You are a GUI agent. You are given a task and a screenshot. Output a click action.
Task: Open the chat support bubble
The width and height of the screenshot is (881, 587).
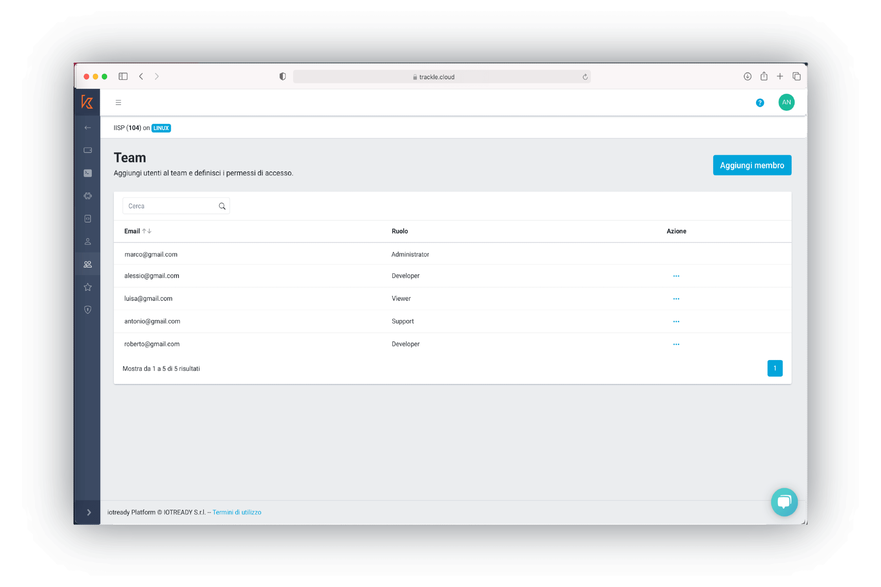tap(784, 502)
